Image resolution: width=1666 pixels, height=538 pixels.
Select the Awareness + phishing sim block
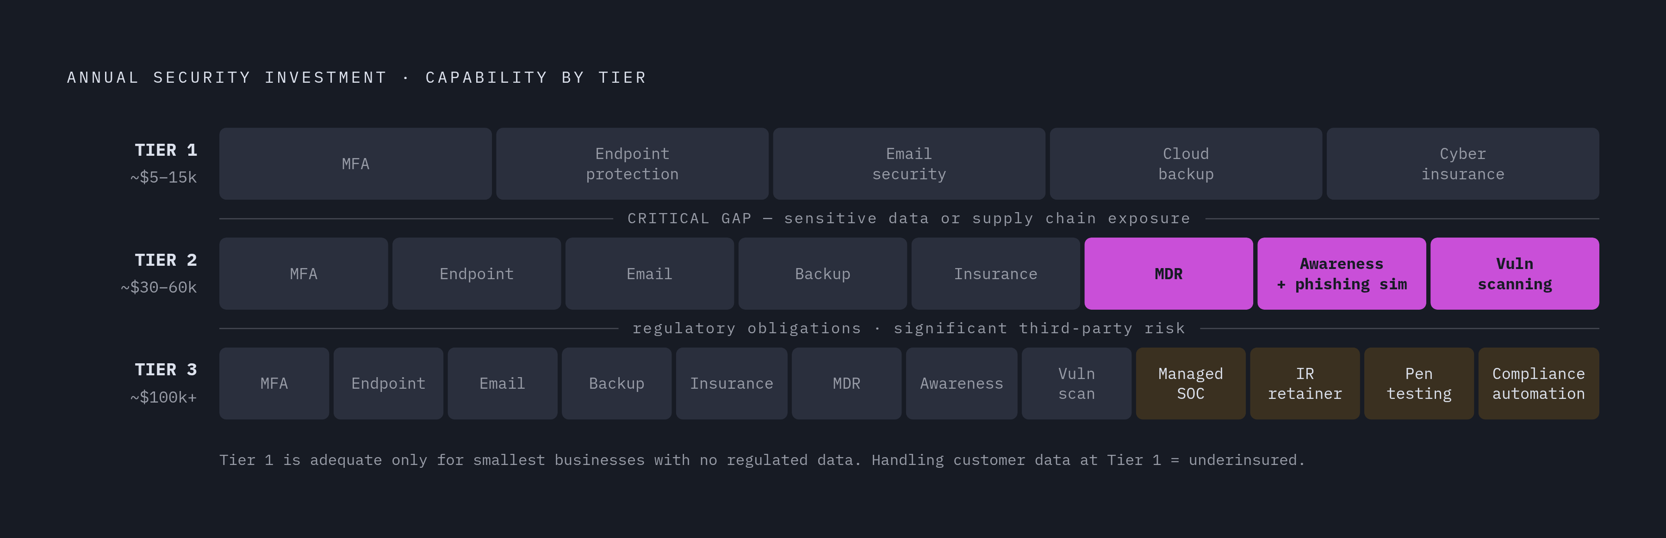(x=1341, y=274)
